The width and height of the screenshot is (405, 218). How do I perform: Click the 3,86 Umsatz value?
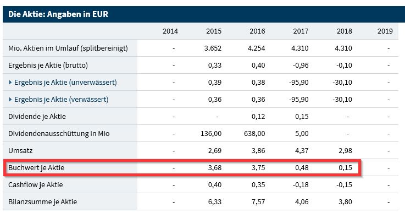tap(258, 150)
